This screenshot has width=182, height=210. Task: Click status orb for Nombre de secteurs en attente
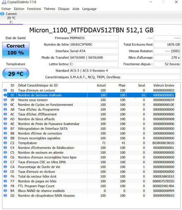(x=5, y=153)
